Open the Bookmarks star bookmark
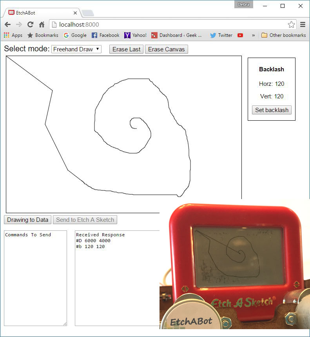Viewport: 310px width, 337px height. click(43, 35)
